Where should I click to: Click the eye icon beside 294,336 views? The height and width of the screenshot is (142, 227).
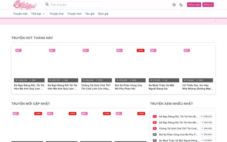[84, 80]
